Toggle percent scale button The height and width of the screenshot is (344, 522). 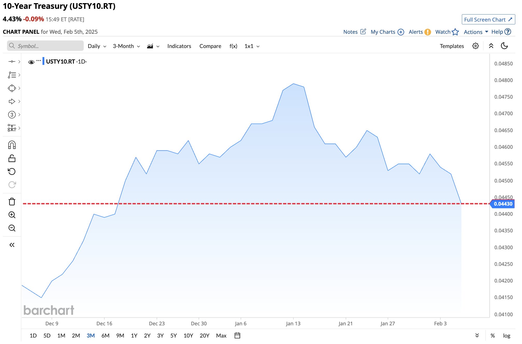[x=492, y=335]
